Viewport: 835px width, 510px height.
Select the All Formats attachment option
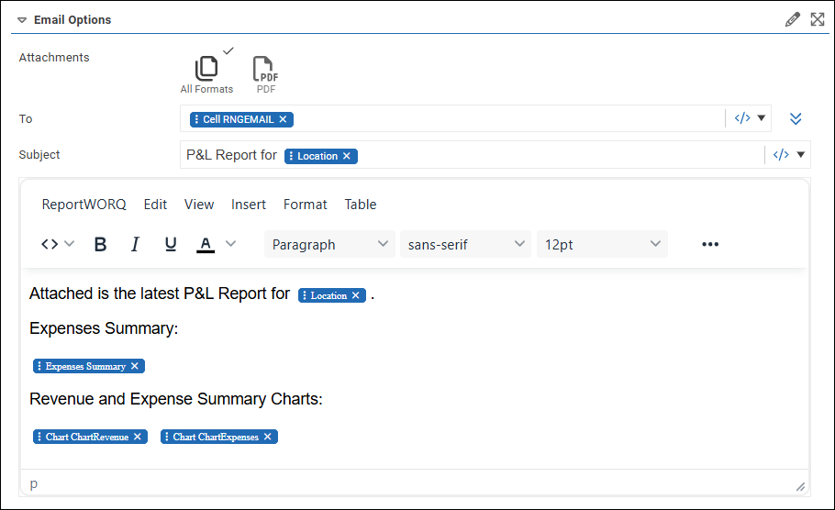206,72
